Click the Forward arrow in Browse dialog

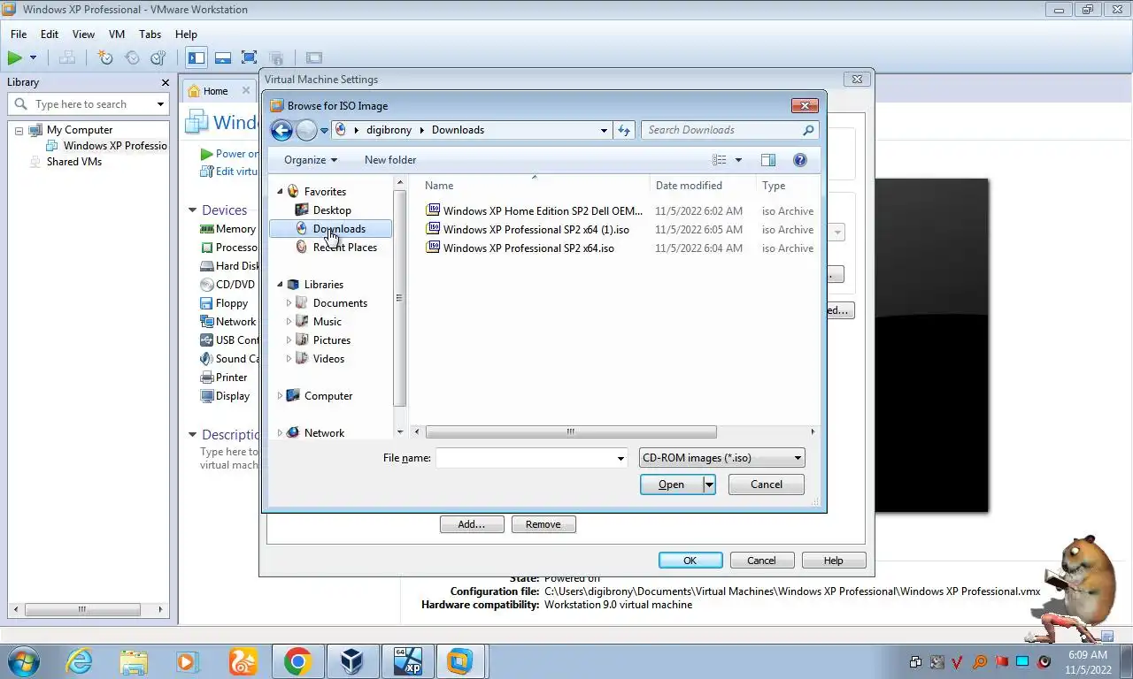[306, 130]
